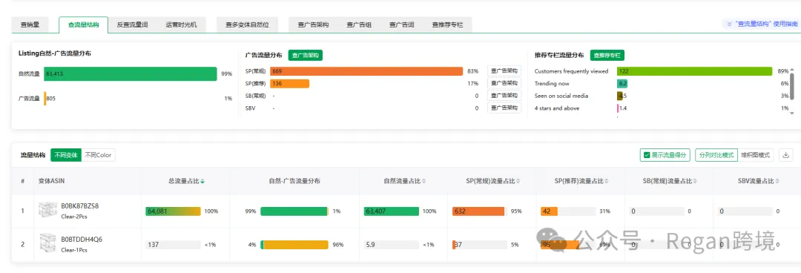This screenshot has height=273, width=801.
Task: Click the 推荐专栏 list scrollbar thumb
Action: [x=792, y=85]
